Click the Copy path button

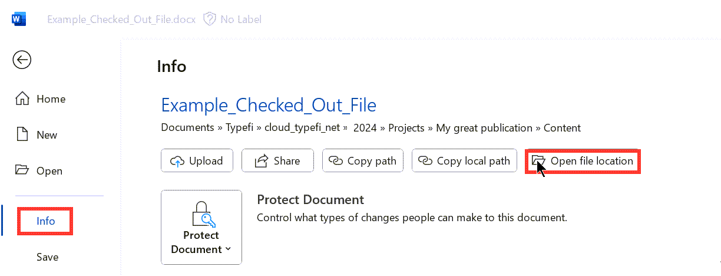(363, 160)
